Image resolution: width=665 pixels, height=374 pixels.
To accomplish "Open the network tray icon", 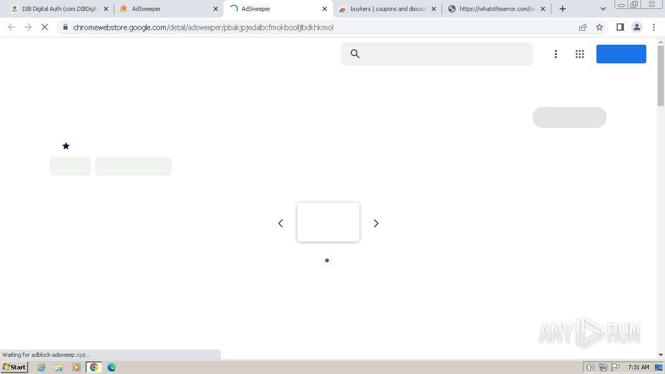I will point(603,367).
